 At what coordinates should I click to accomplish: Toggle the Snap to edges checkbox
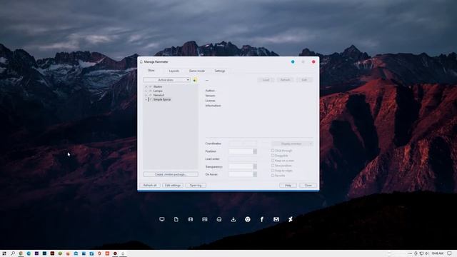click(x=273, y=171)
